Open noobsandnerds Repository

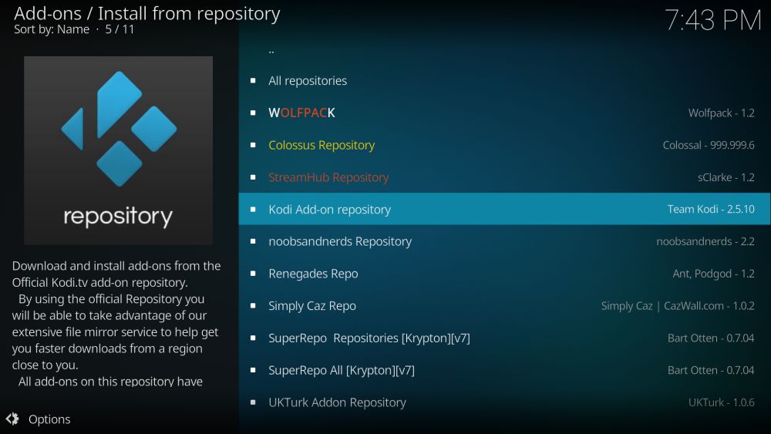(x=340, y=241)
